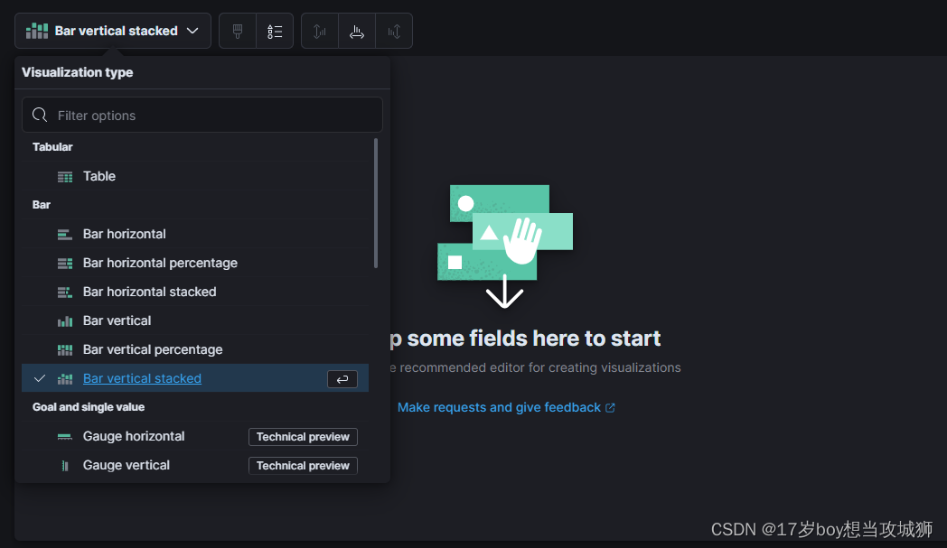Click the Tabular section heading
The height and width of the screenshot is (548, 947).
(52, 146)
